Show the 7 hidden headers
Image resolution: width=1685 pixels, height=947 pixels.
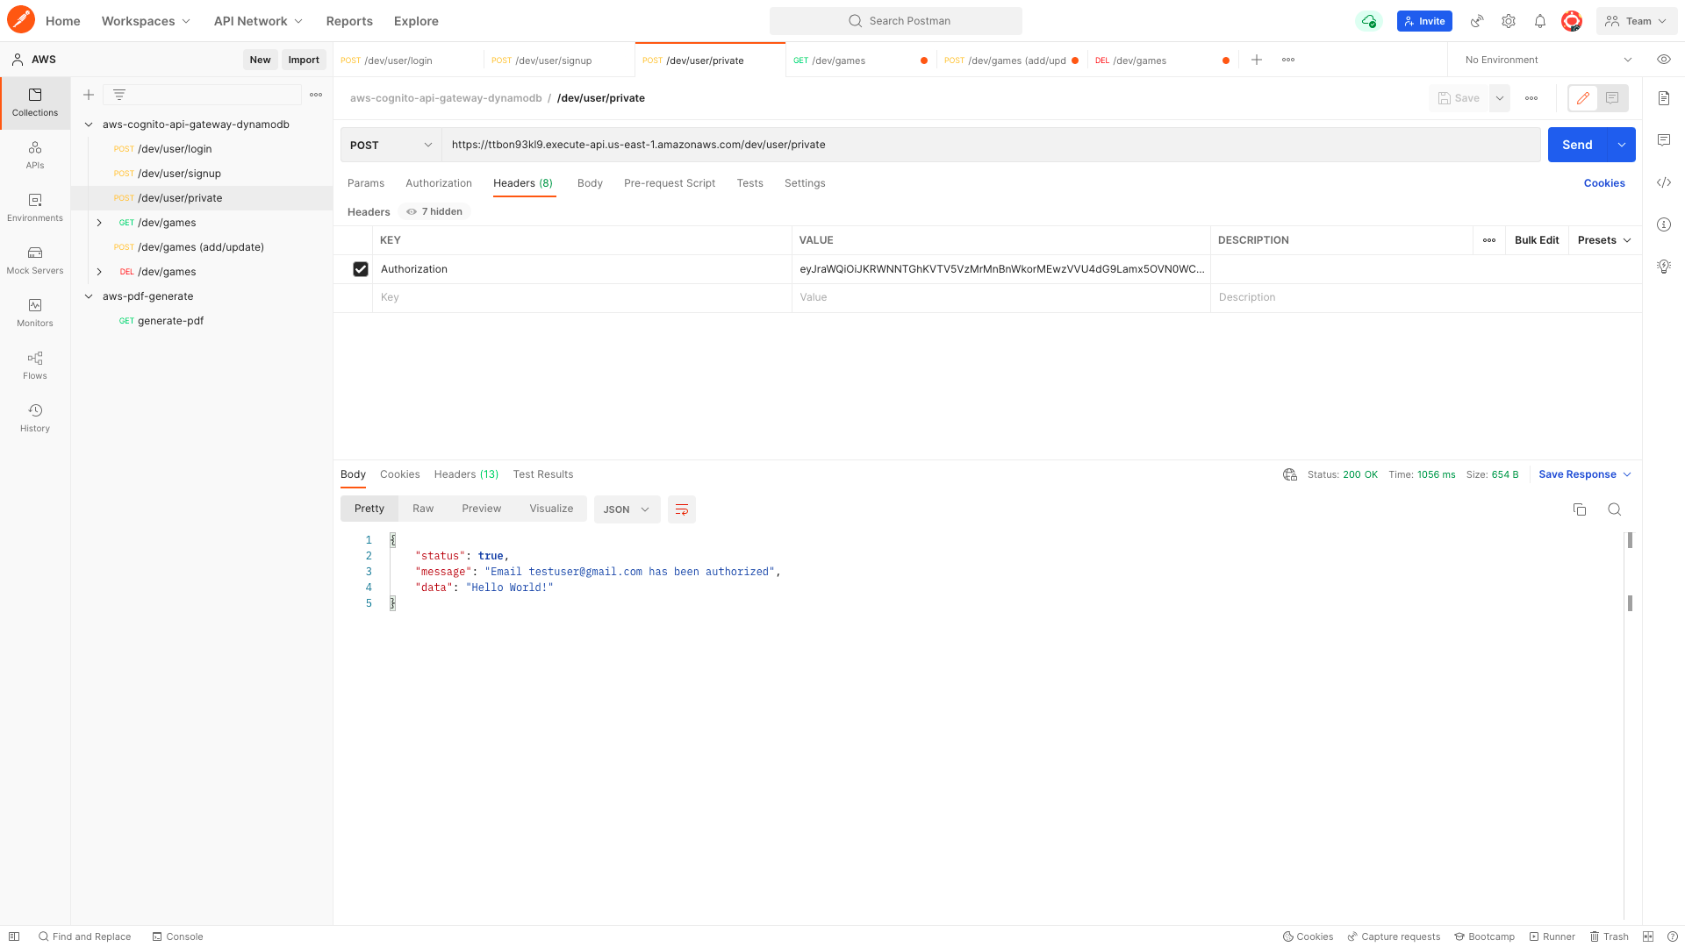tap(434, 211)
